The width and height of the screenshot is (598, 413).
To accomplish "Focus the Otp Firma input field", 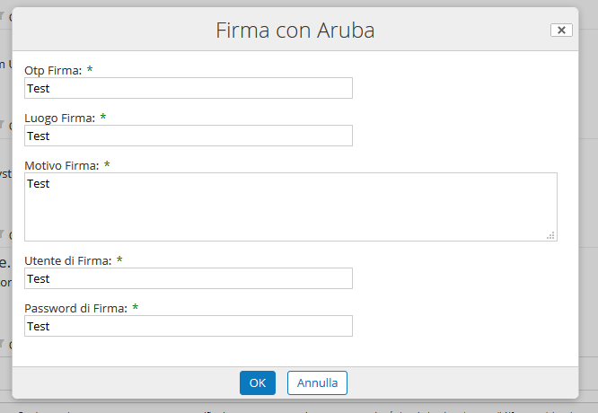I will (x=189, y=88).
